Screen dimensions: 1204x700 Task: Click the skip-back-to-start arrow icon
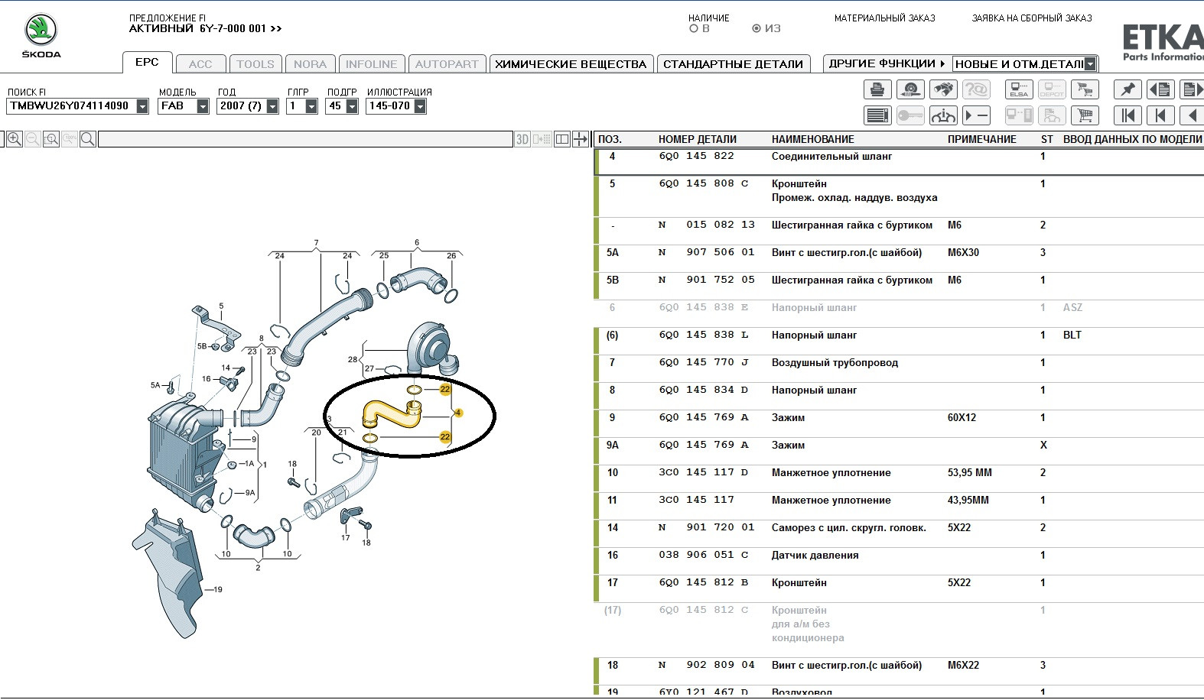click(1160, 115)
